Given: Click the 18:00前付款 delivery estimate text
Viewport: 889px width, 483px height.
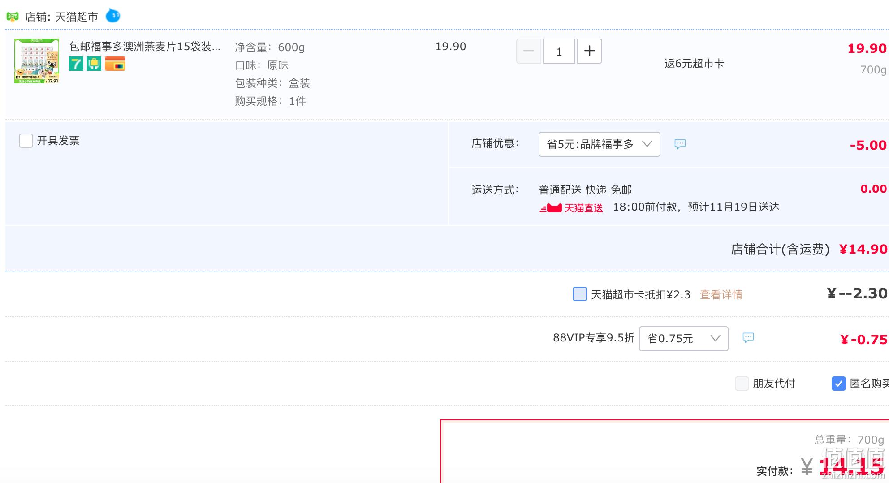Looking at the screenshot, I should [x=696, y=207].
